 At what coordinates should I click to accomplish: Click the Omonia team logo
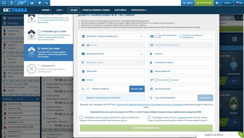click(x=234, y=104)
